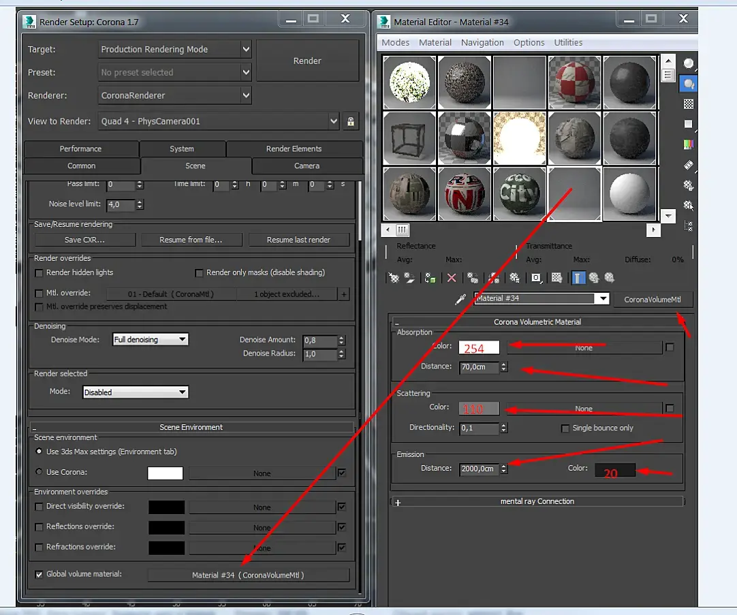Screen dimensions: 737x615
Task: Pick material with the eyedropper icon
Action: (461, 299)
